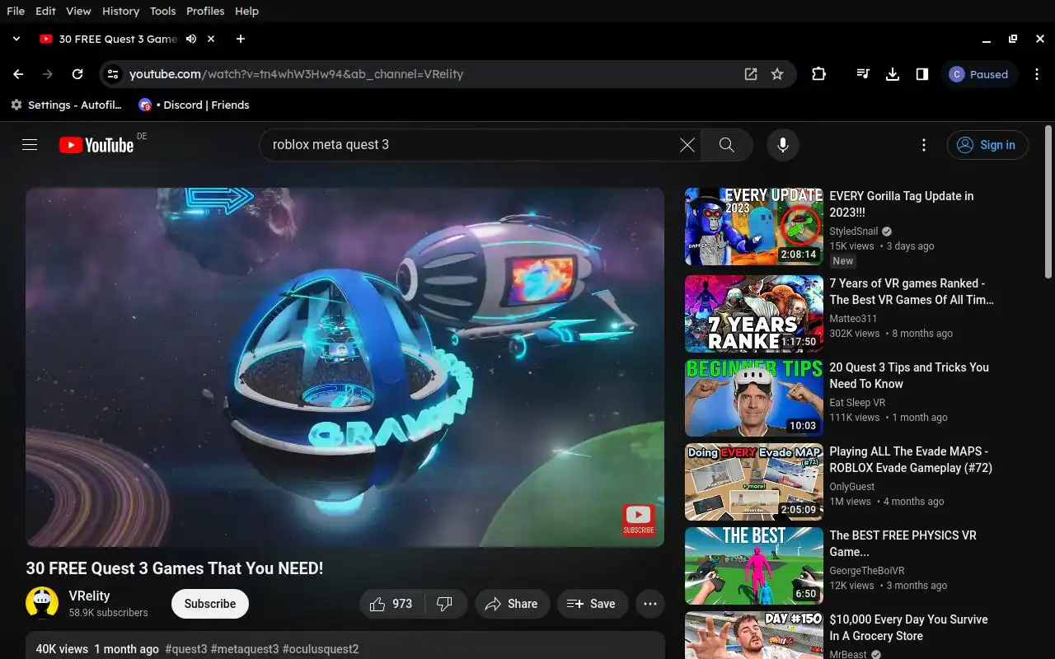Start voice search with the microphone icon
This screenshot has width=1055, height=659.
[x=783, y=145]
